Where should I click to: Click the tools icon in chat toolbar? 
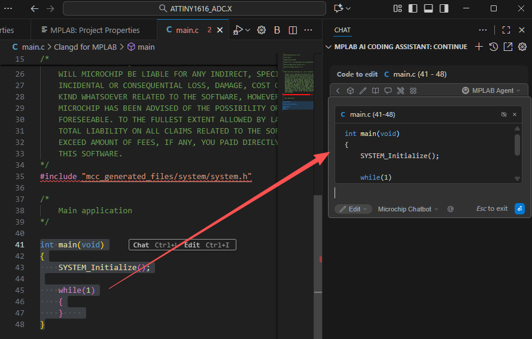[x=400, y=90]
